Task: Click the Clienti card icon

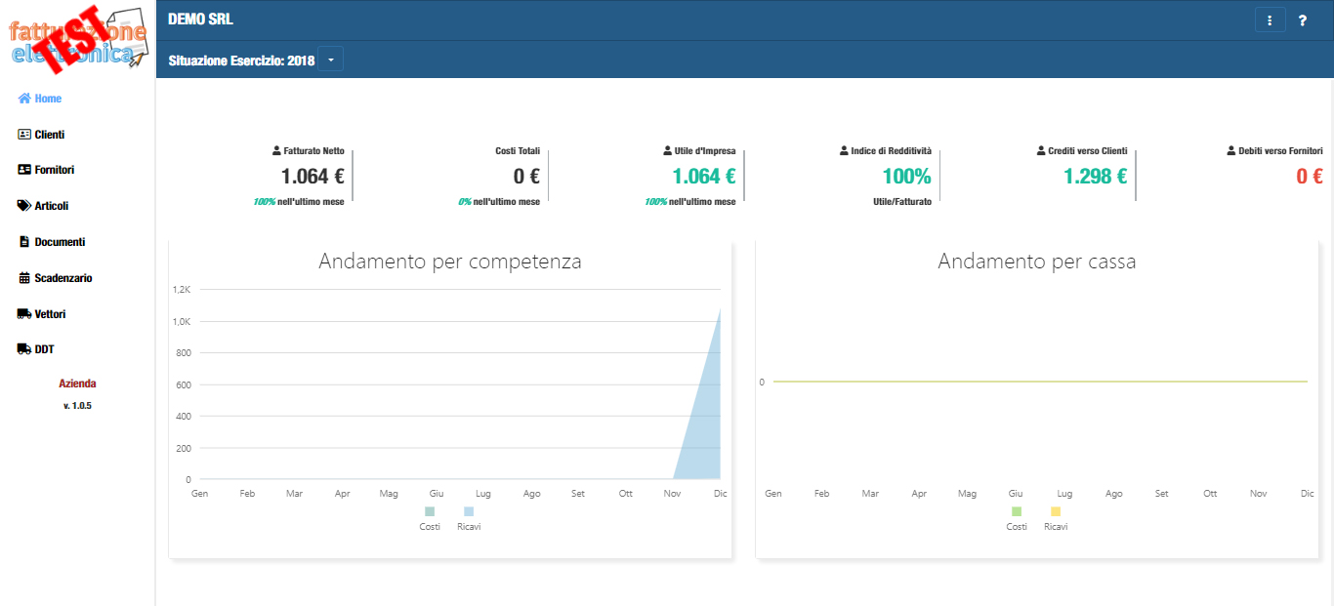Action: click(x=24, y=135)
